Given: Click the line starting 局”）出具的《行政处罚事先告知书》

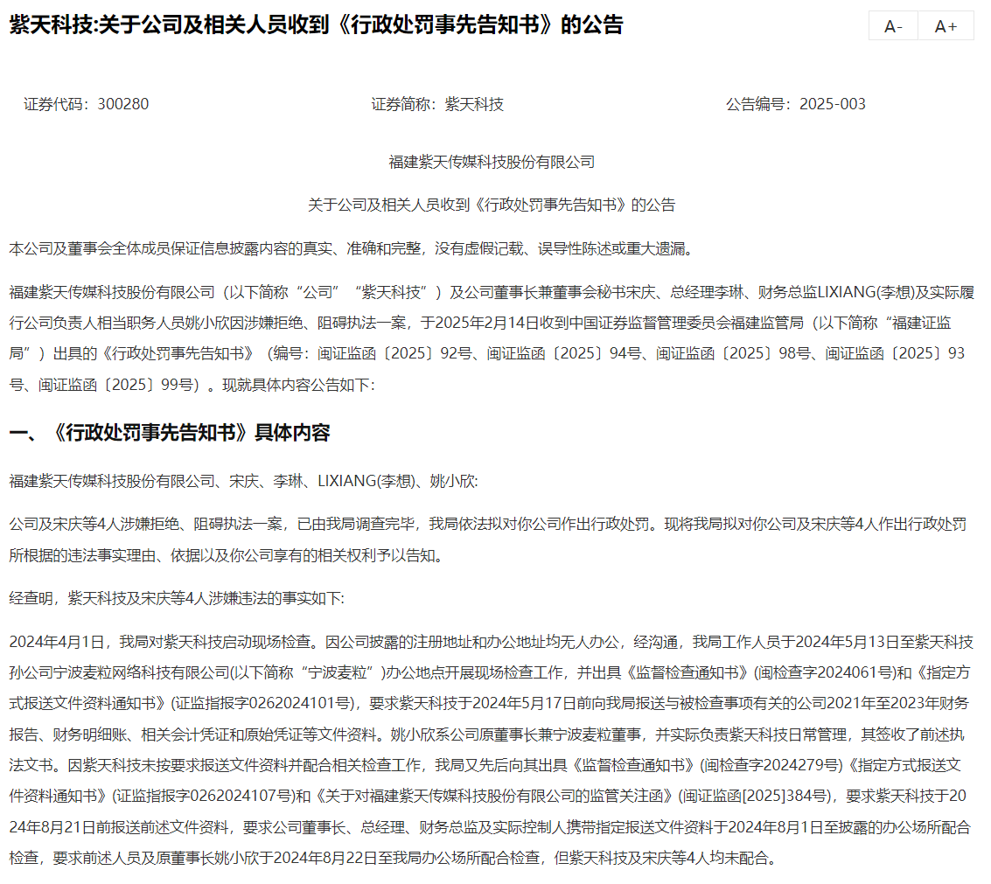Looking at the screenshot, I should (487, 354).
